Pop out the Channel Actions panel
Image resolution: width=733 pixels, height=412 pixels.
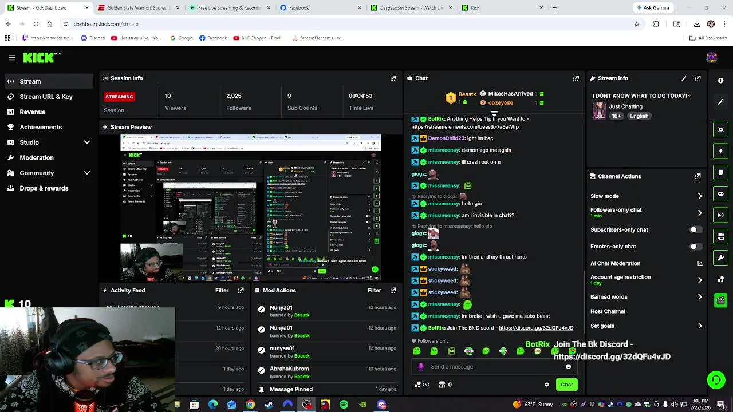(x=697, y=176)
